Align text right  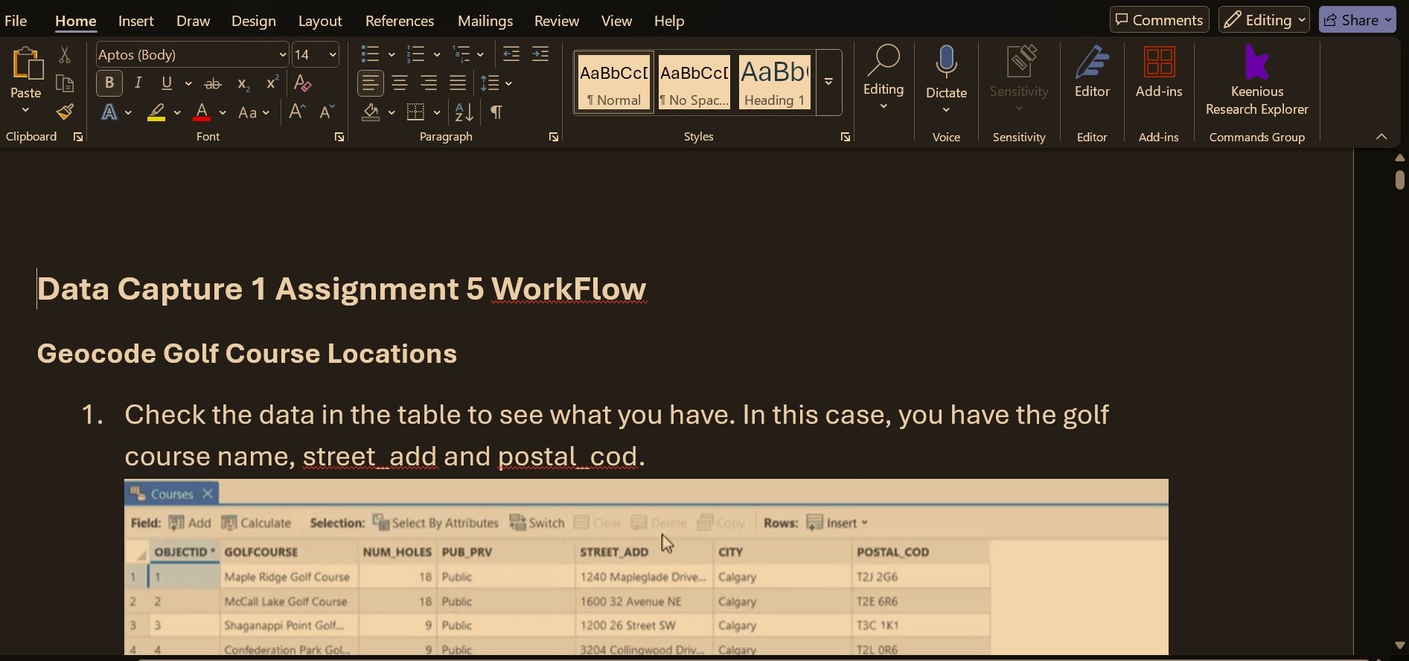tap(429, 83)
